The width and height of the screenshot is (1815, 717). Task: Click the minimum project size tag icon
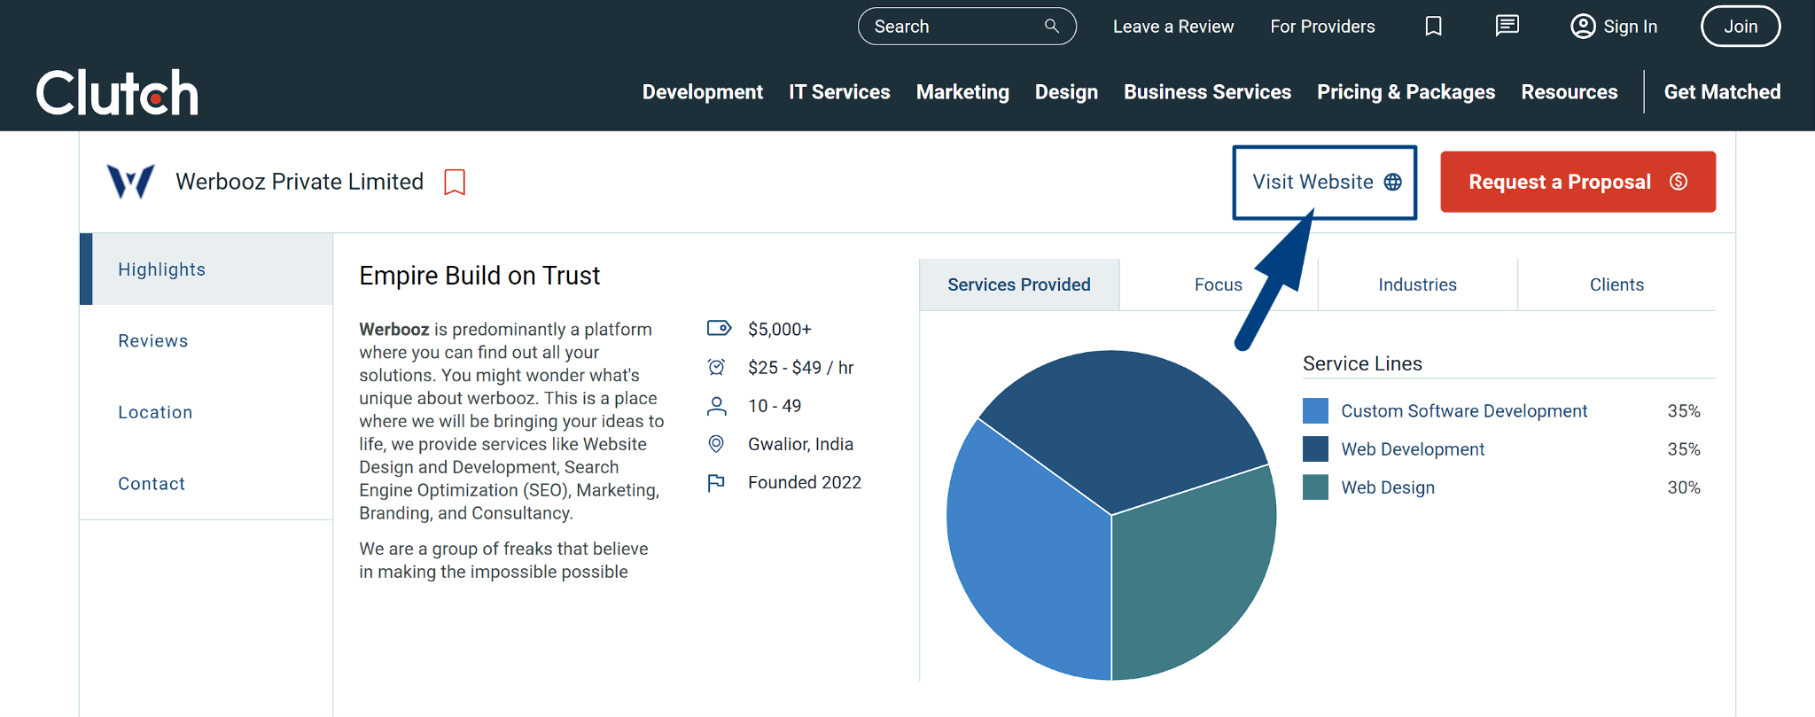(719, 329)
